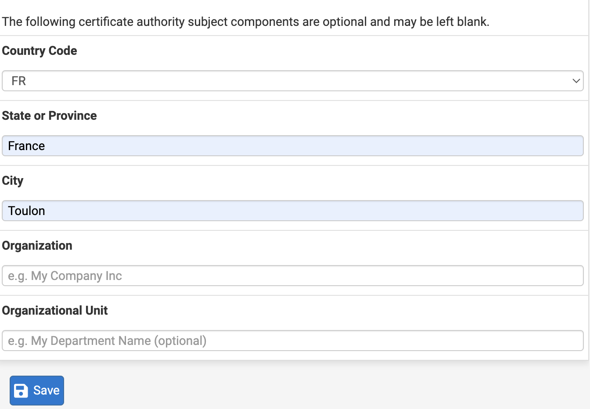Viewport: 590px width, 409px height.
Task: Click the 'My Department Name (optional)' placeholder
Action: tap(119, 341)
